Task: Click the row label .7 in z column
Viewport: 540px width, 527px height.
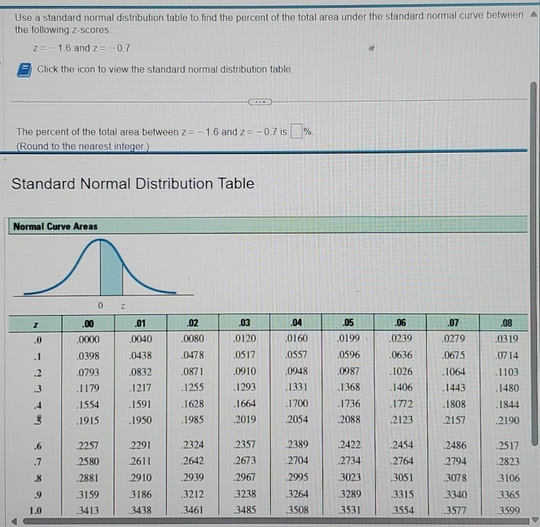Action: point(38,461)
